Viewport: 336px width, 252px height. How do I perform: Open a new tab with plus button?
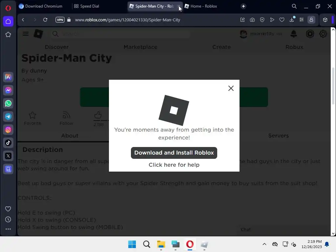[243, 6]
